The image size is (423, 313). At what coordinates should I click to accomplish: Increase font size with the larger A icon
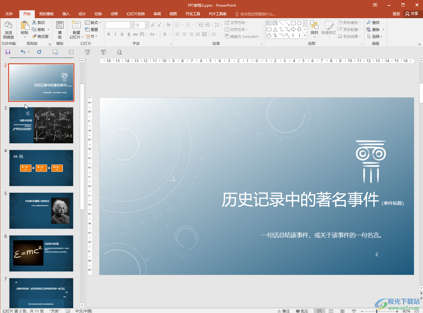pyautogui.click(x=153, y=25)
